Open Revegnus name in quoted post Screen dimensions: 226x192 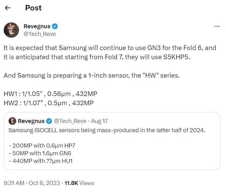click(x=31, y=121)
